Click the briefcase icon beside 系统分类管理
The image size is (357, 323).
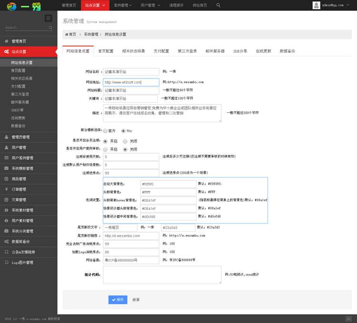coord(6,231)
